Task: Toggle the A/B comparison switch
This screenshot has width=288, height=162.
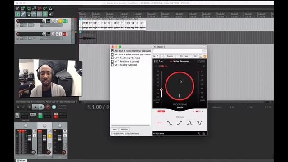Action: (198, 112)
